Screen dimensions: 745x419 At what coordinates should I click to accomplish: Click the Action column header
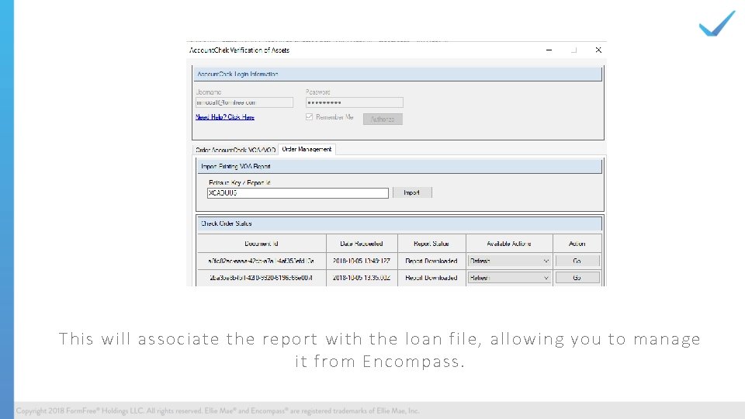coord(577,243)
